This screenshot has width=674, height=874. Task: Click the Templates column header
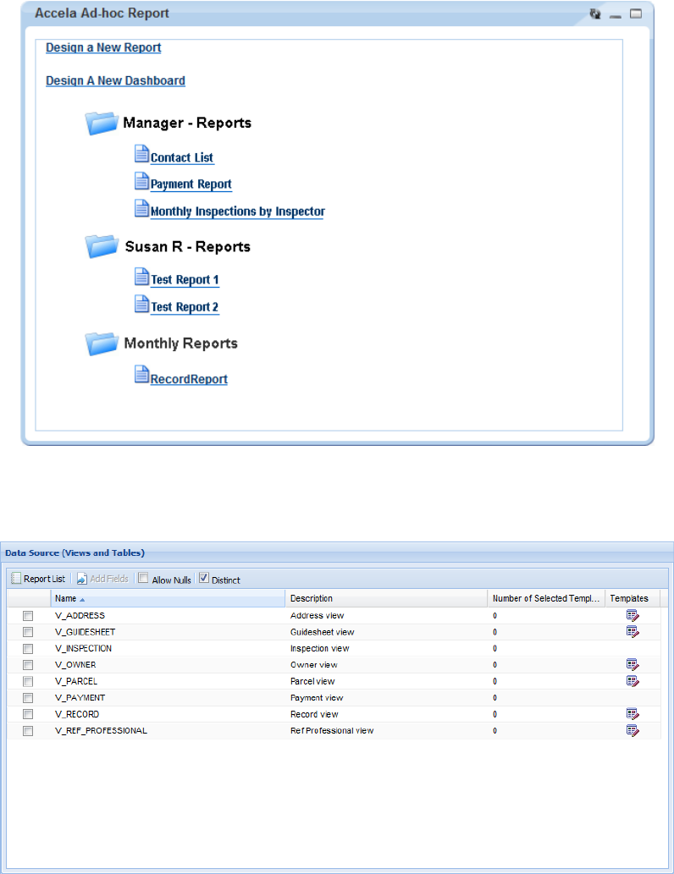[633, 599]
